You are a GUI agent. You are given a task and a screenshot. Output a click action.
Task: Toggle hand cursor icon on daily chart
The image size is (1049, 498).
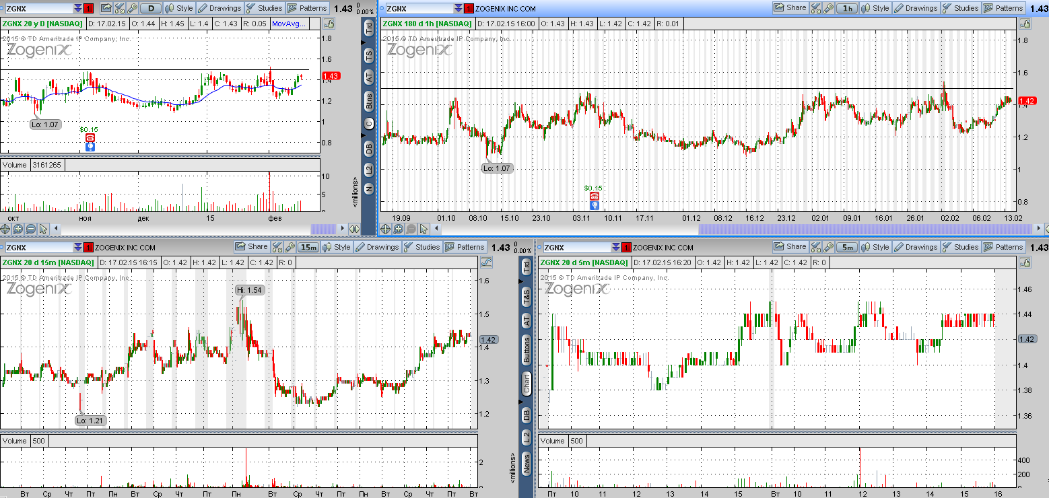click(329, 24)
